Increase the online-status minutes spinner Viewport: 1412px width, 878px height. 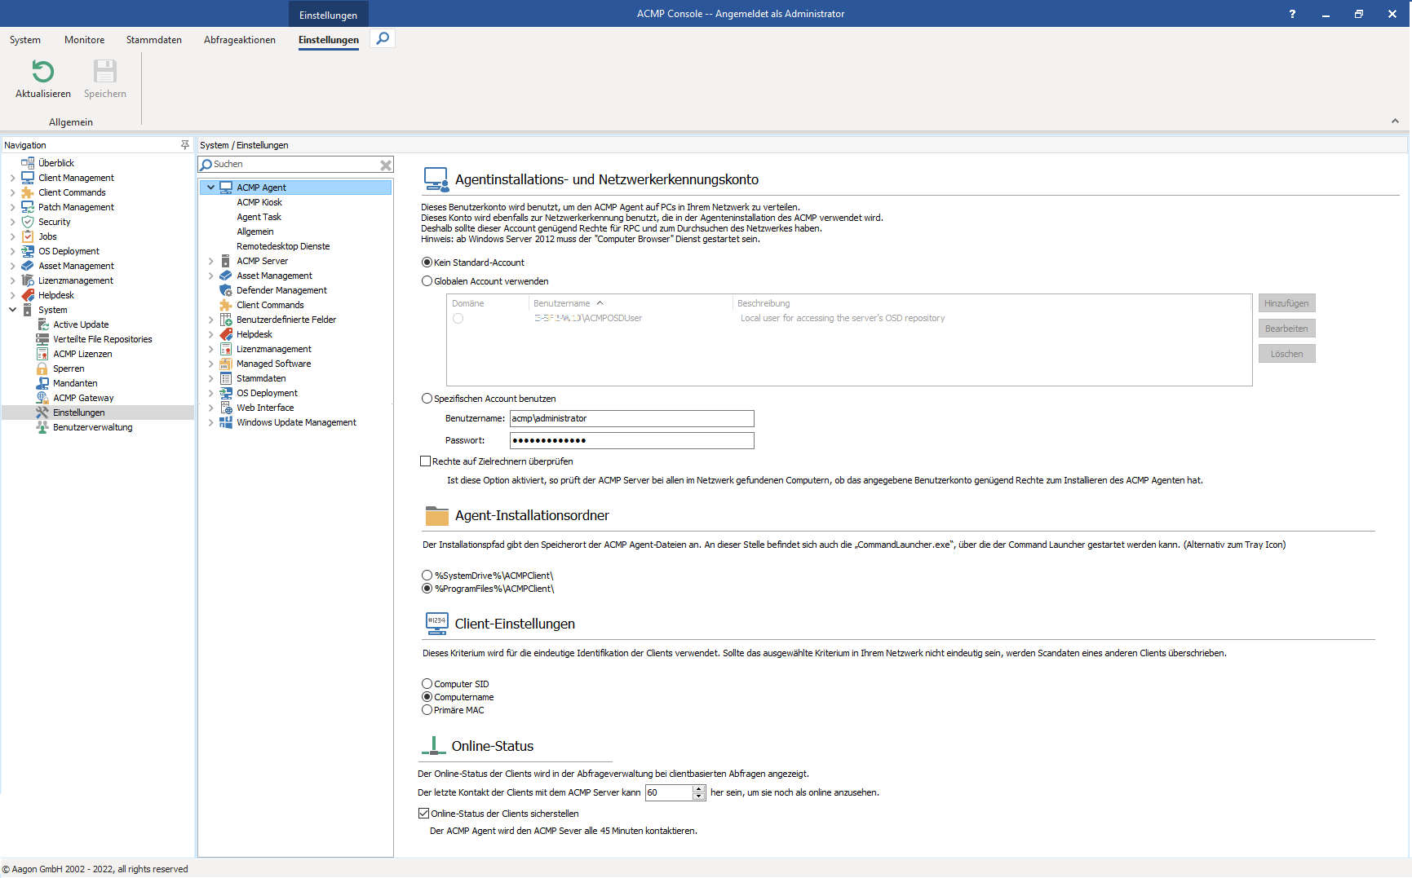(698, 788)
